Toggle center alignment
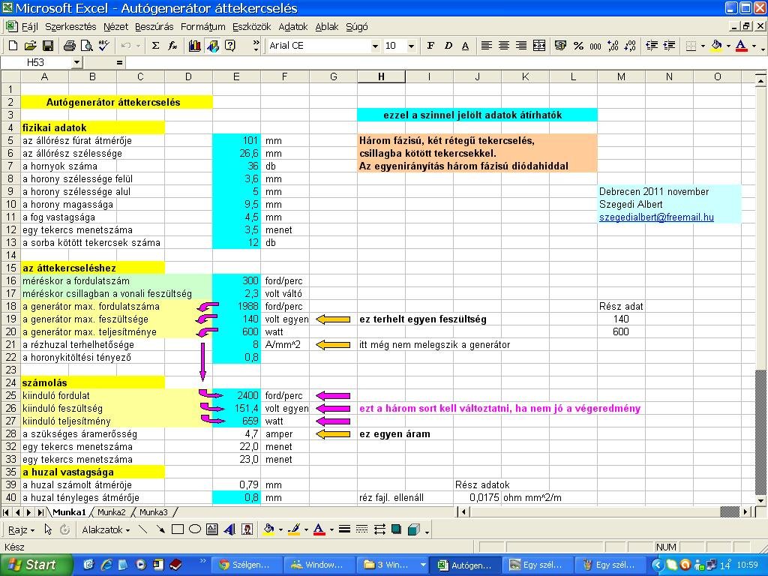 click(x=503, y=46)
